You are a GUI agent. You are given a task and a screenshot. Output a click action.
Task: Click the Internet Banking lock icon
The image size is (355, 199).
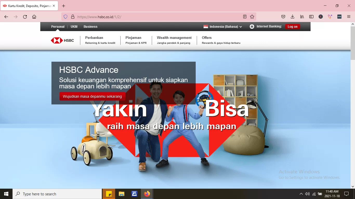tap(252, 26)
